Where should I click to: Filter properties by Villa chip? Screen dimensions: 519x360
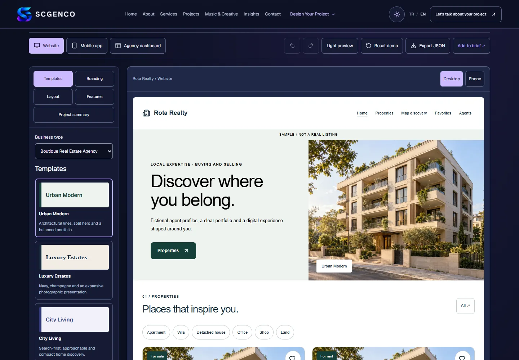181,332
